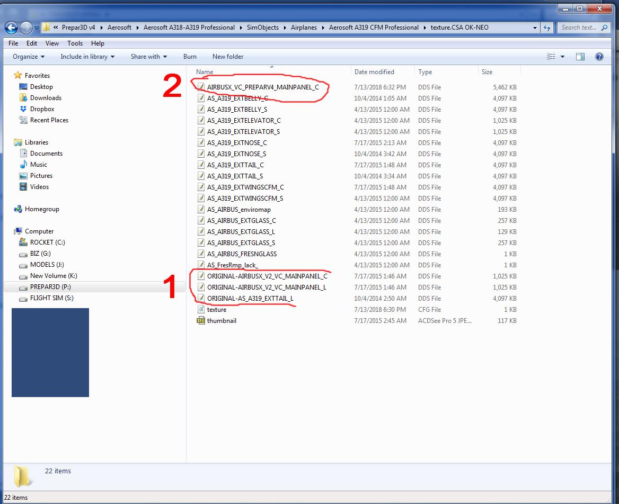This screenshot has height=504, width=619.
Task: Click the Change your view icon
Action: coord(551,57)
